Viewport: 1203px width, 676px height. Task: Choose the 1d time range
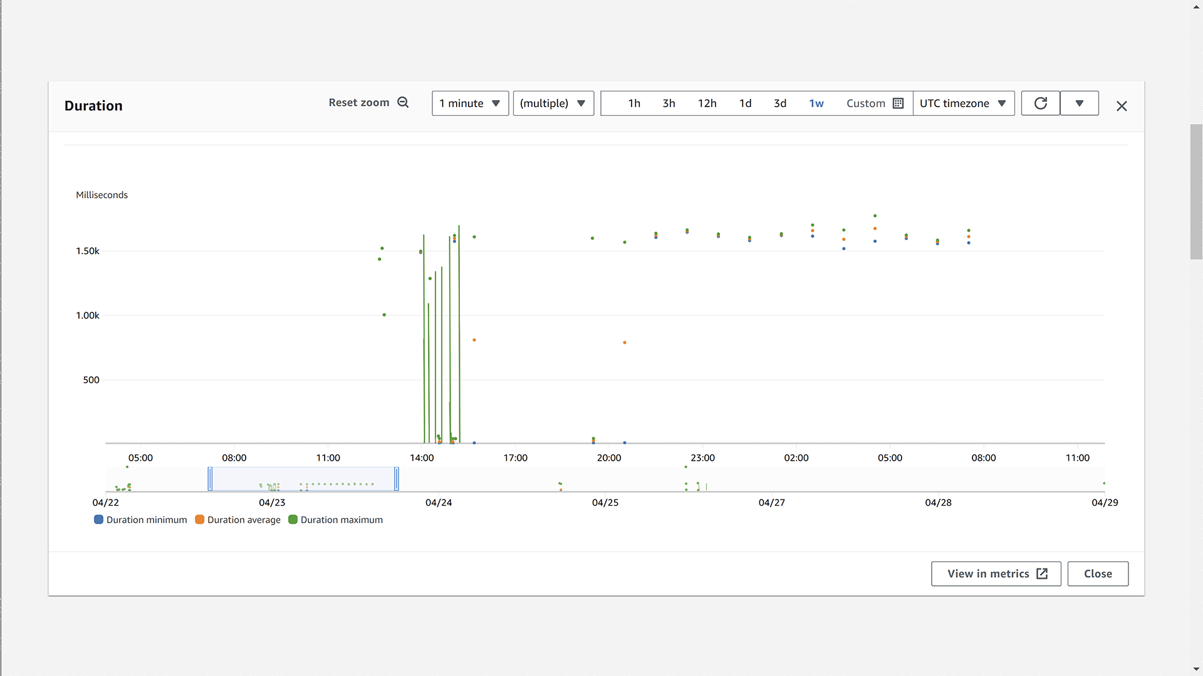coord(745,103)
